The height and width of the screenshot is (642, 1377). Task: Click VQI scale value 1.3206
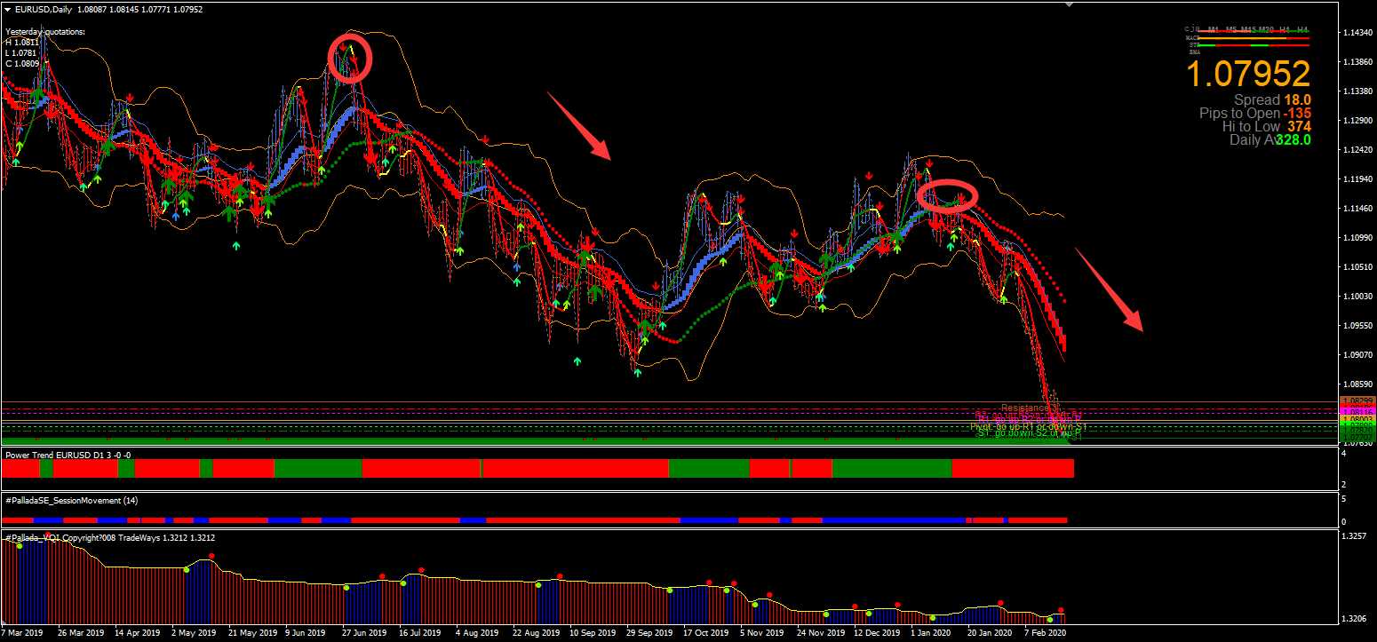[1354, 618]
